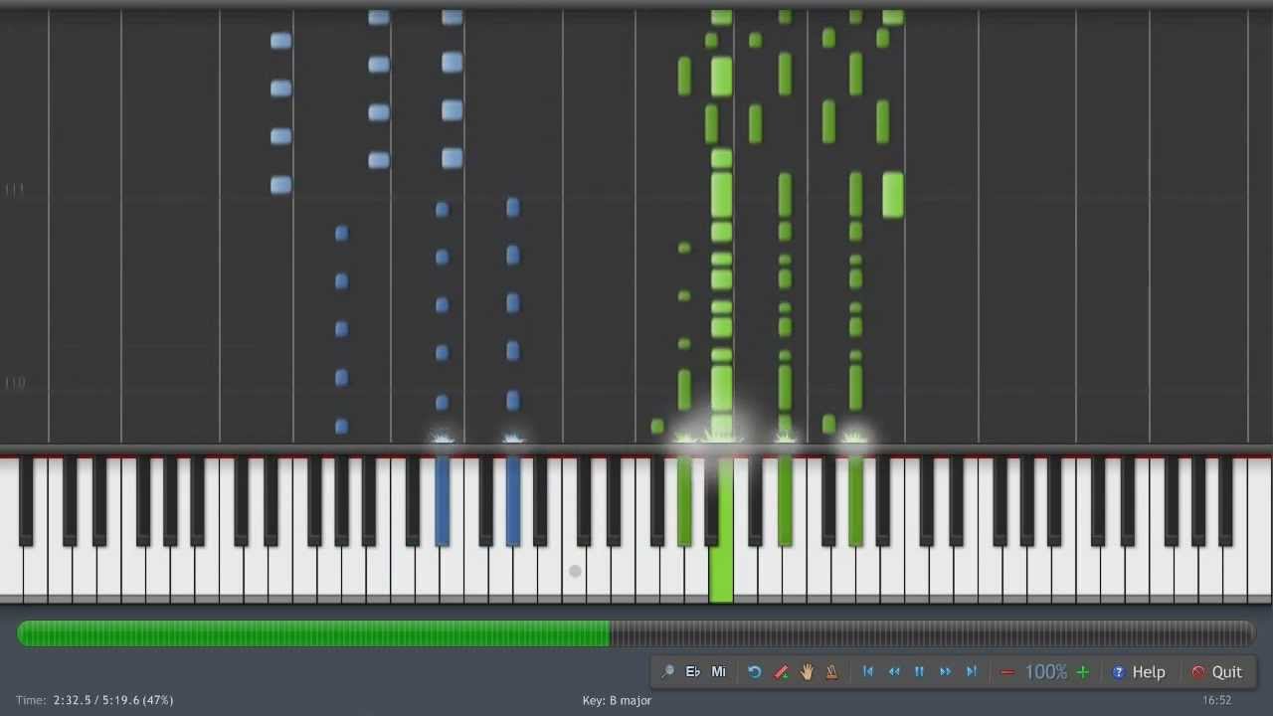Rewind playback with double-left arrows
Viewport: 1273px width, 716px height.
(x=894, y=672)
